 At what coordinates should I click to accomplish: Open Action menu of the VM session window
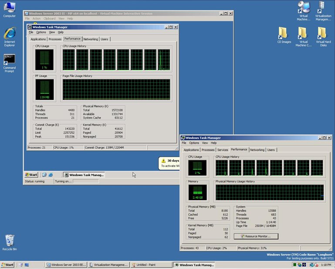tap(36, 19)
